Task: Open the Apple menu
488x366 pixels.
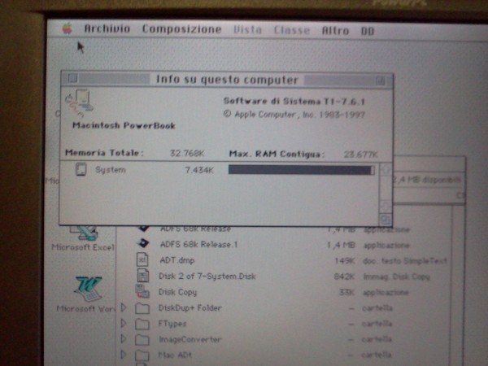Action: tap(68, 28)
